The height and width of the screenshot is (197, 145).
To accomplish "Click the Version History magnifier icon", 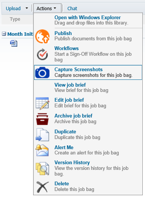I will coord(42,169).
